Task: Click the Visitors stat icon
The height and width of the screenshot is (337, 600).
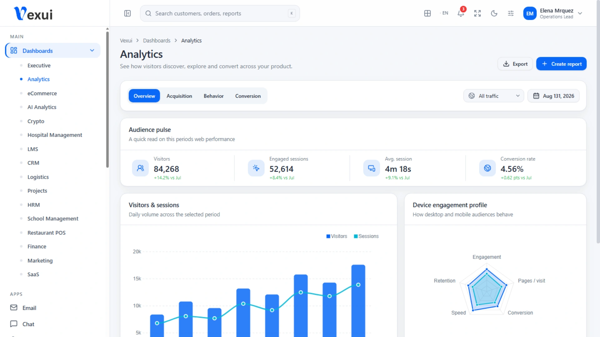Action: [x=141, y=168]
